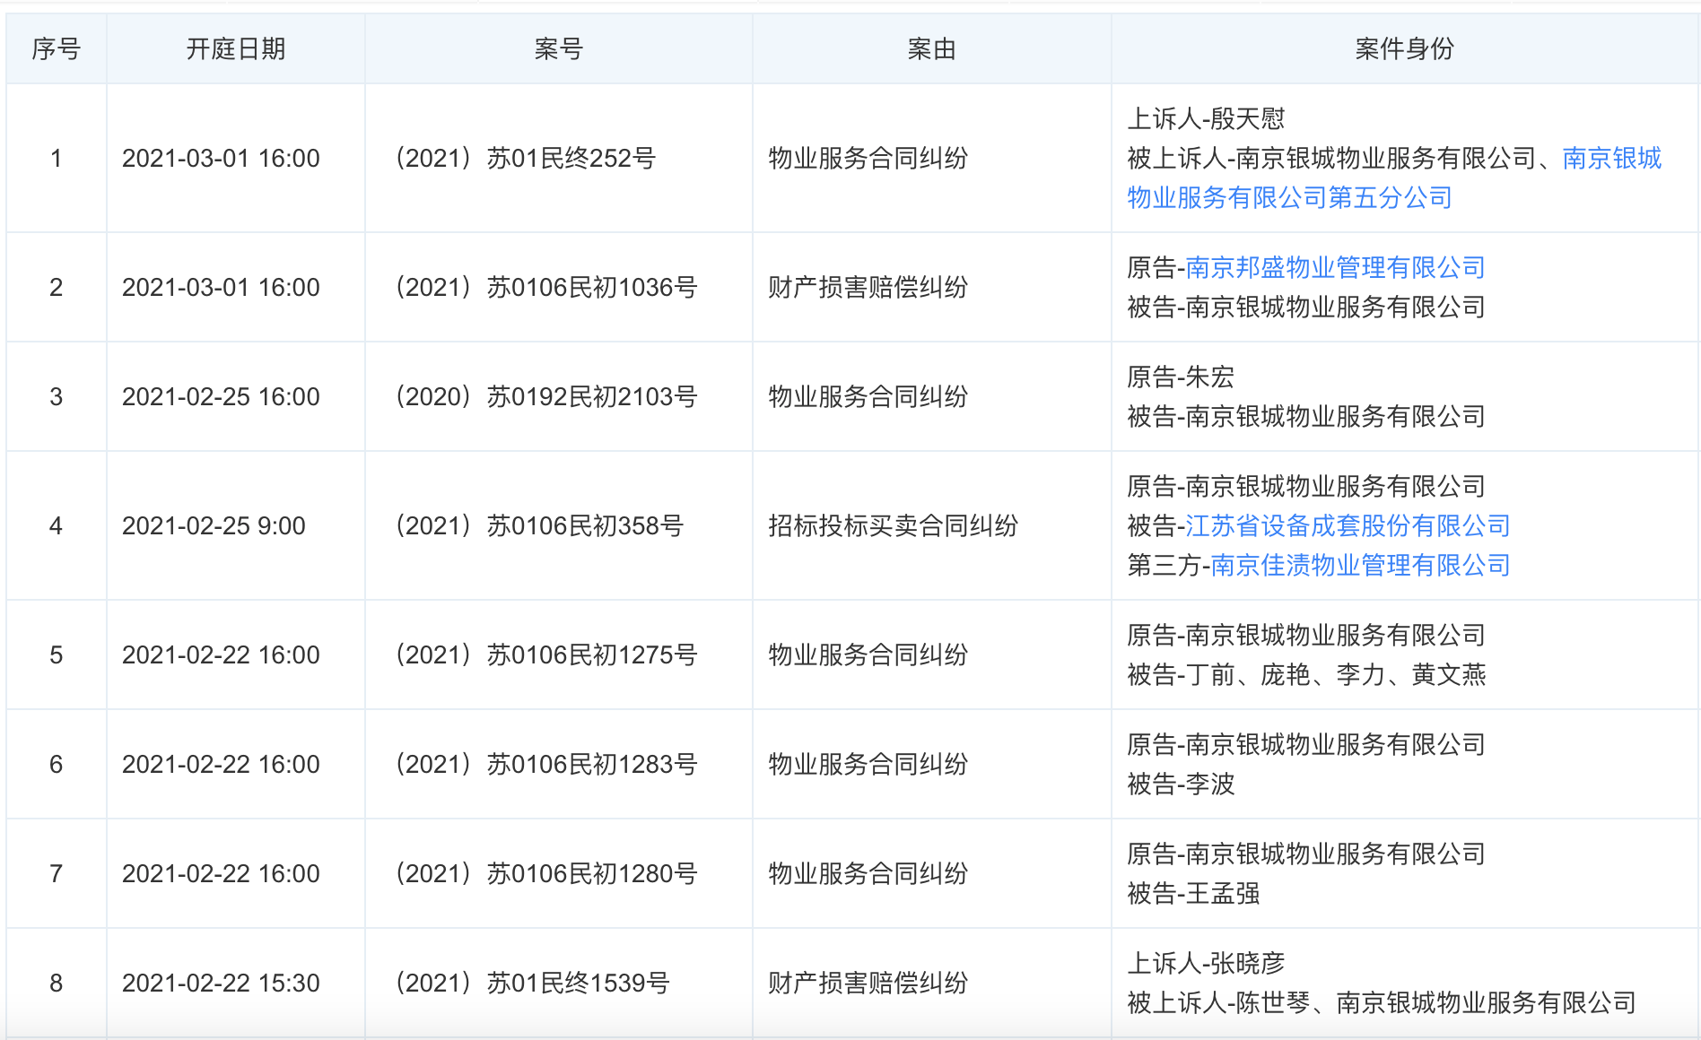The width and height of the screenshot is (1701, 1040).
Task: Click date 2021-02-25 16:00
Action: click(x=221, y=396)
